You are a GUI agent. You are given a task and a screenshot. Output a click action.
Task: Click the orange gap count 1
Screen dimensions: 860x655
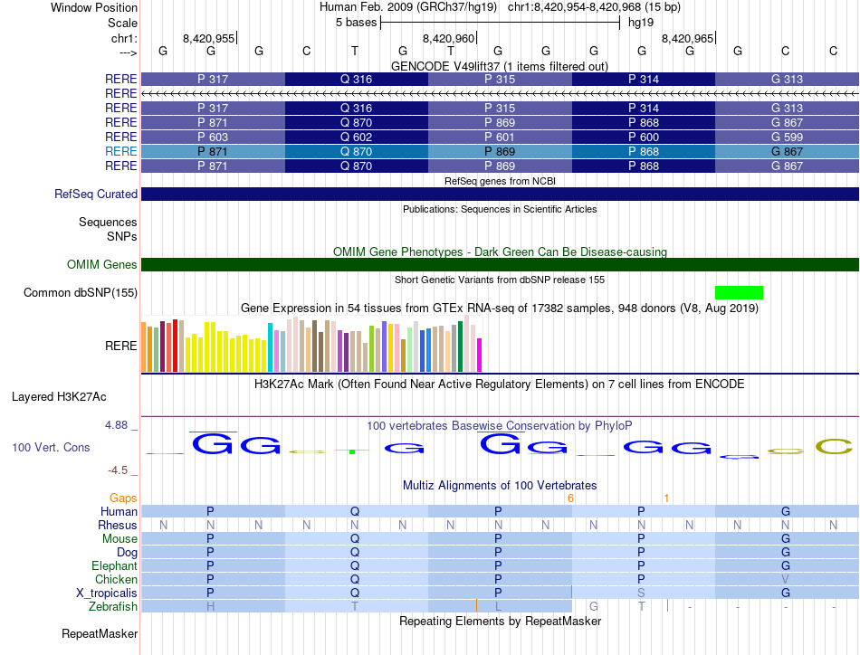[x=666, y=498]
